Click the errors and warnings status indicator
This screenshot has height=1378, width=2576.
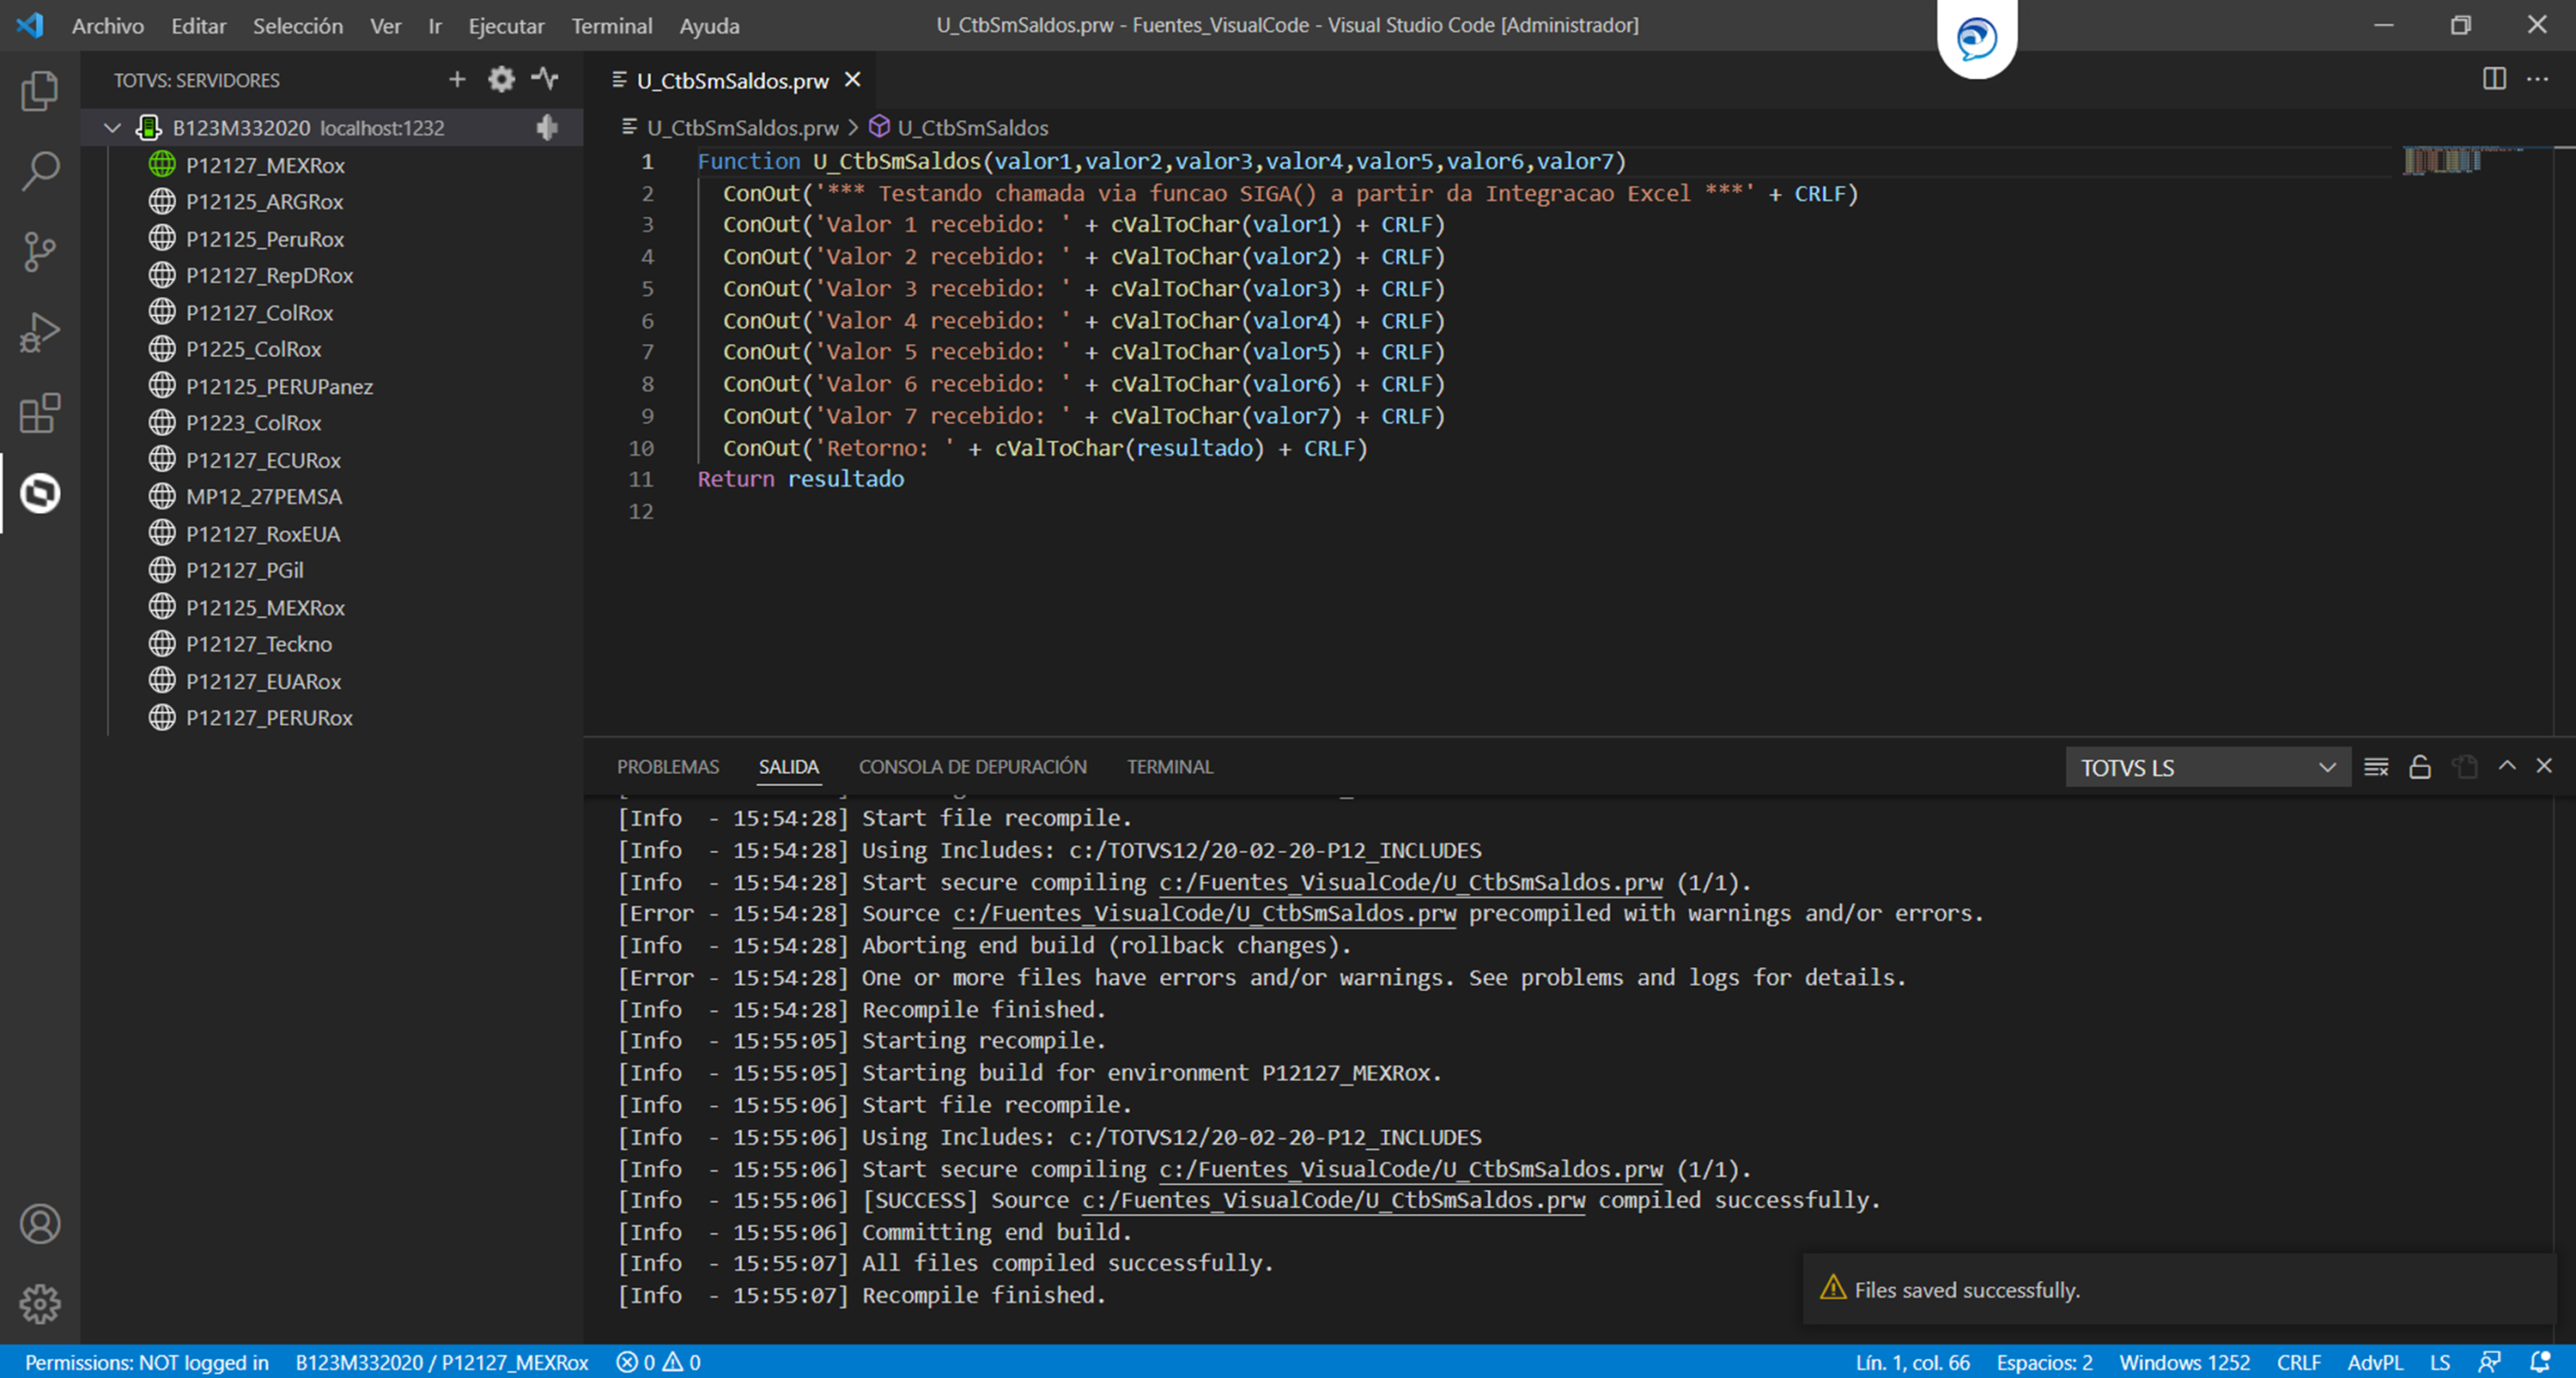point(659,1362)
